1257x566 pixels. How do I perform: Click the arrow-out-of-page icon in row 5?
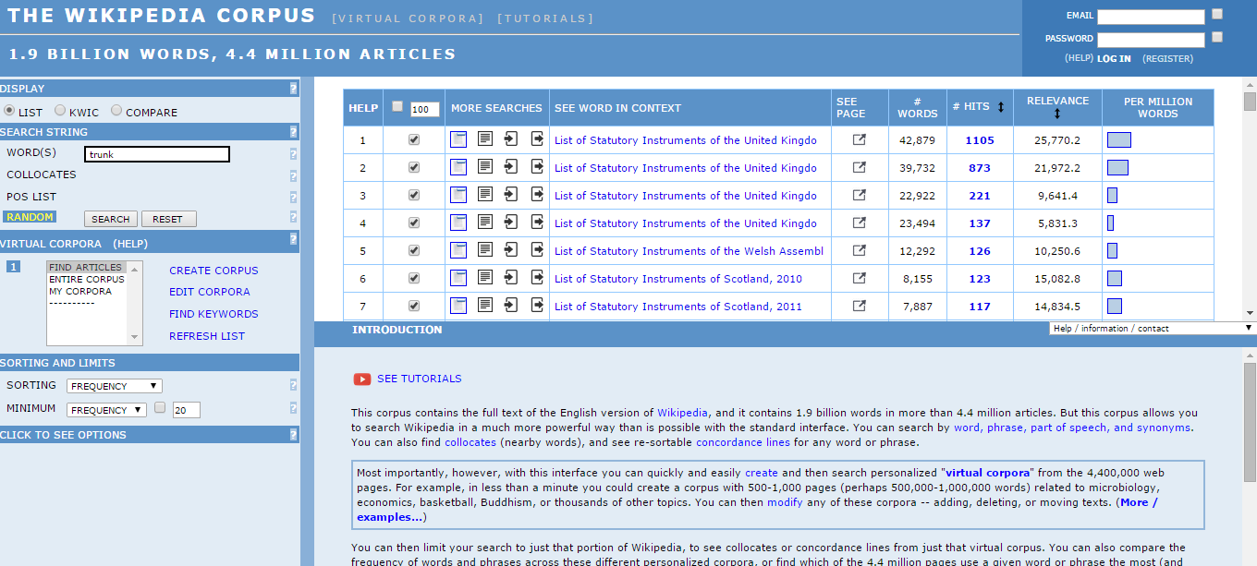[537, 251]
